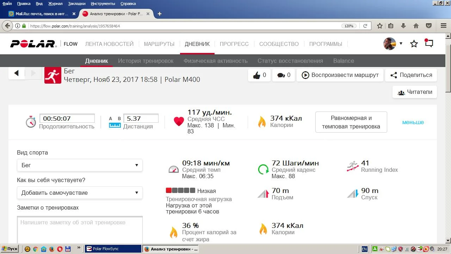The width and height of the screenshot is (451, 254).
Task: Click the Поделиться share button
Action: 411,75
